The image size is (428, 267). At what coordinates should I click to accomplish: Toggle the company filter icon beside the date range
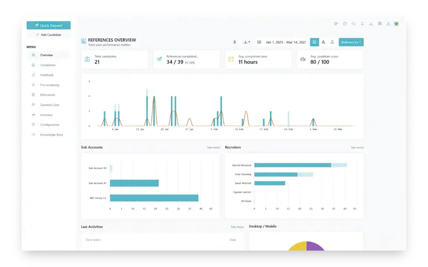click(315, 42)
